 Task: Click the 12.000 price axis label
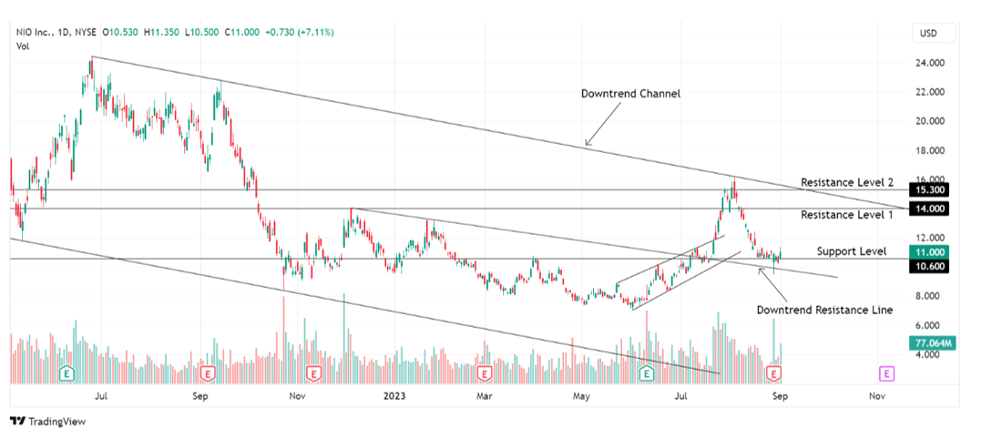[931, 238]
